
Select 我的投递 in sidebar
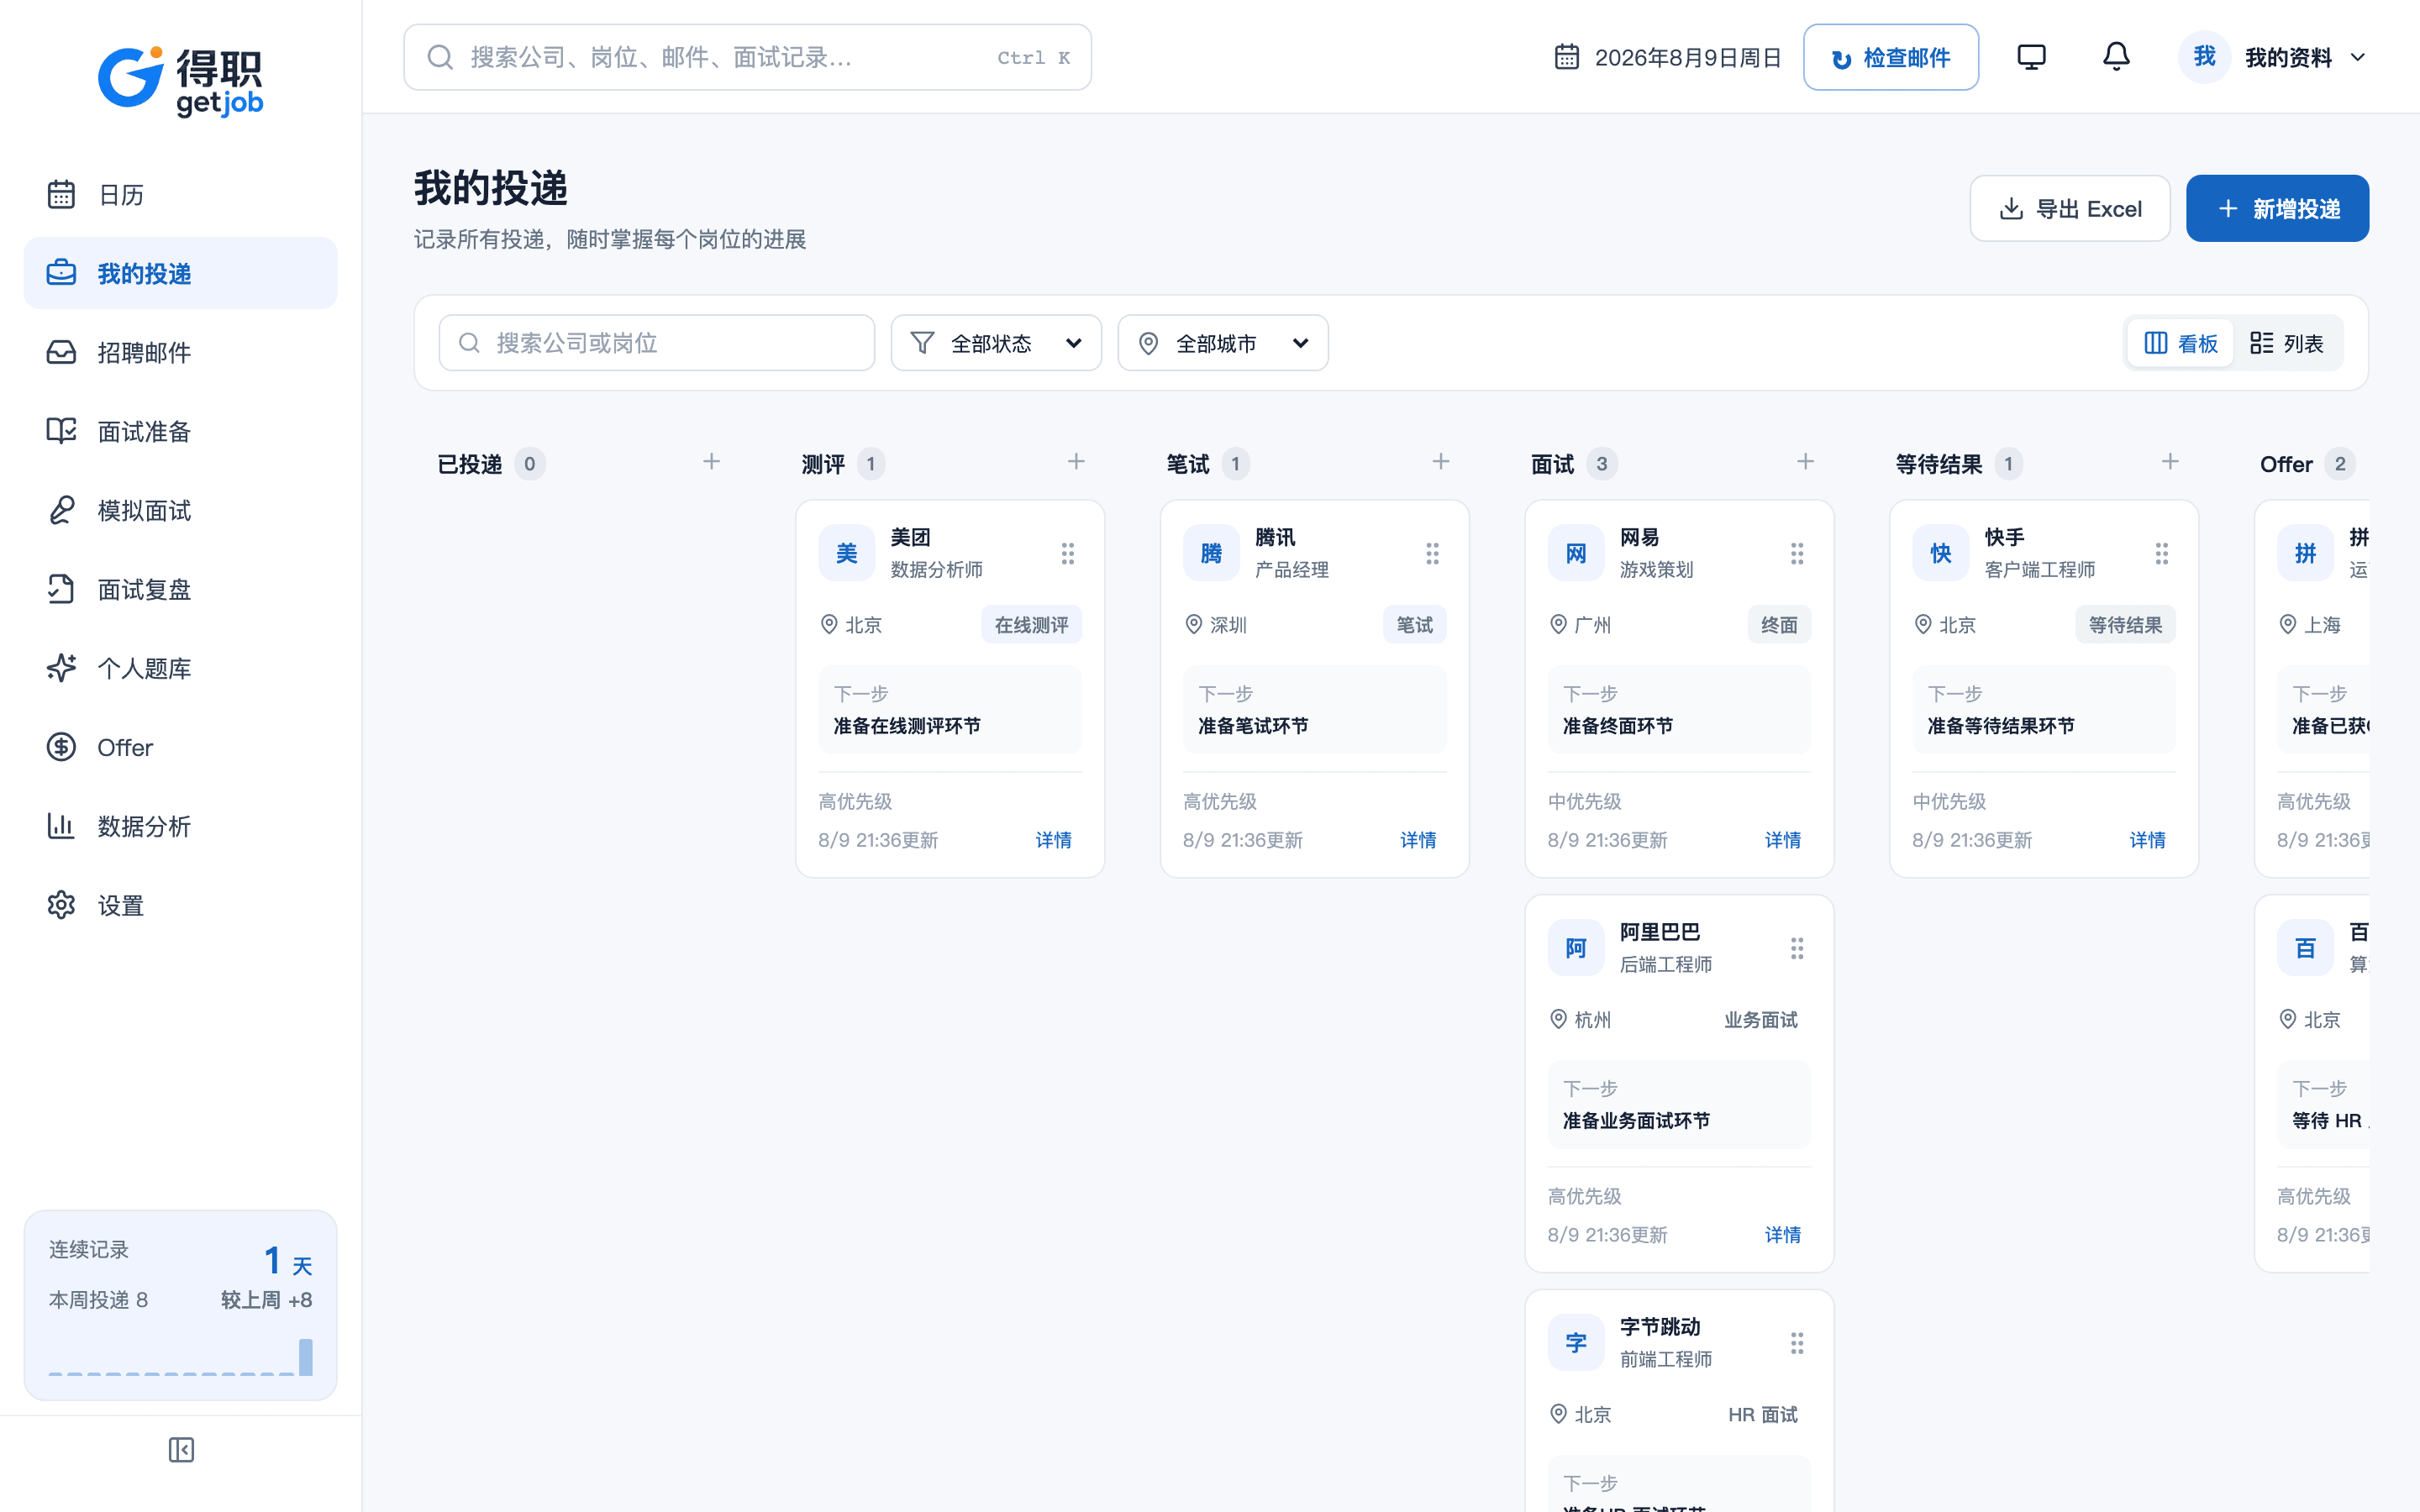[x=181, y=273]
